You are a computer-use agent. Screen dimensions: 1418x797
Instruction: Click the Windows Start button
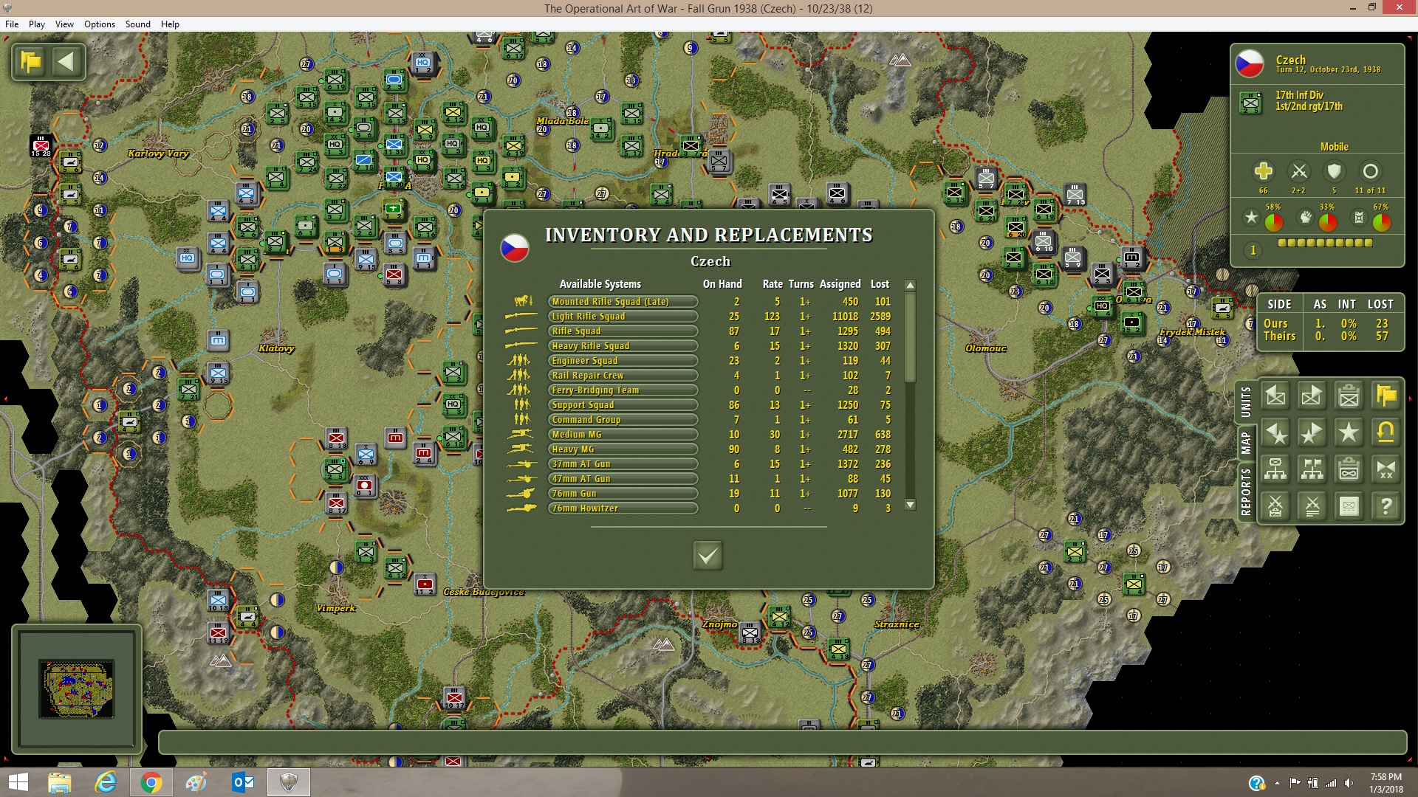point(18,782)
